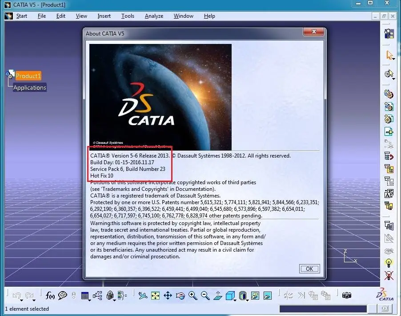Open the Insert menu
The image size is (401, 316).
pos(104,16)
